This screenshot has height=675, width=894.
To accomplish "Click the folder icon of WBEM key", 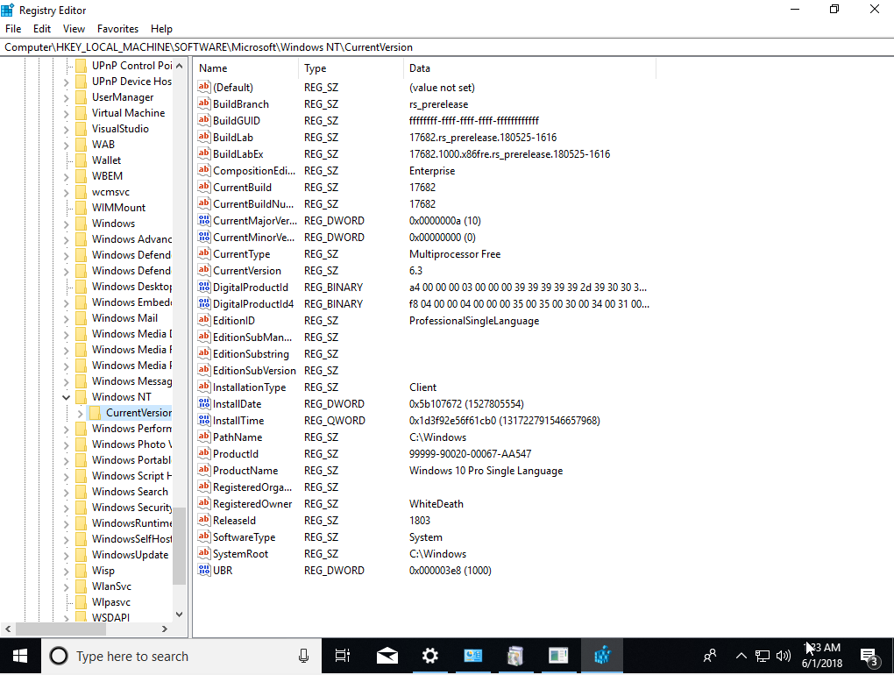I will point(81,176).
